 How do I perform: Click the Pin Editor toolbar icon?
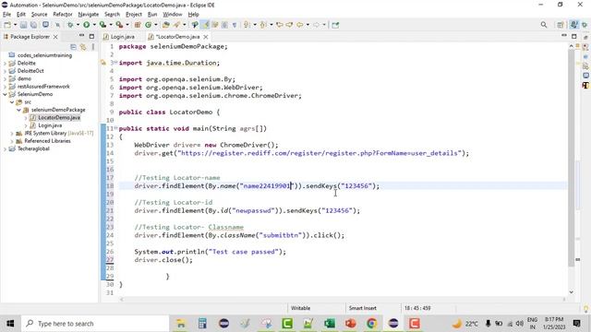click(335, 25)
